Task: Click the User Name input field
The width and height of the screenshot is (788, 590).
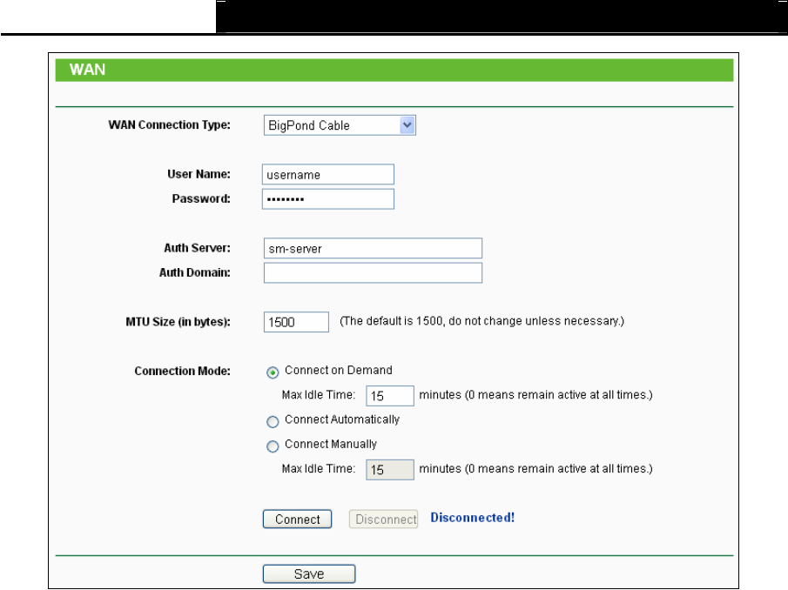Action: 327,174
